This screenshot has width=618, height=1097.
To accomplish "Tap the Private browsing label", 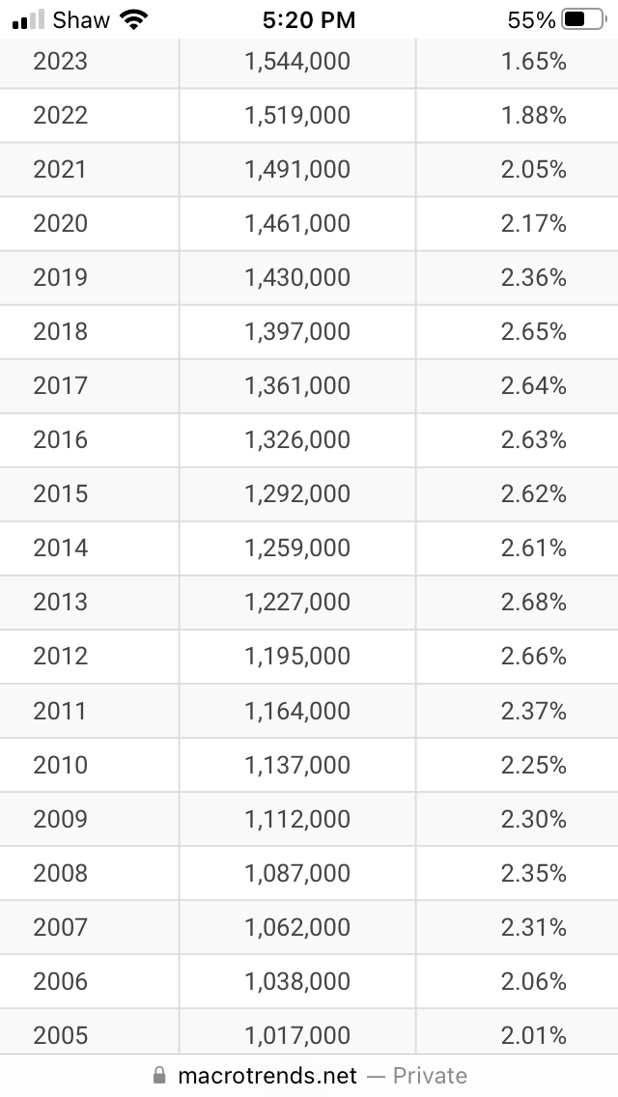I will 430,1076.
